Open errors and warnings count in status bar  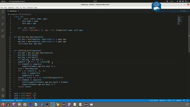(x=19, y=100)
